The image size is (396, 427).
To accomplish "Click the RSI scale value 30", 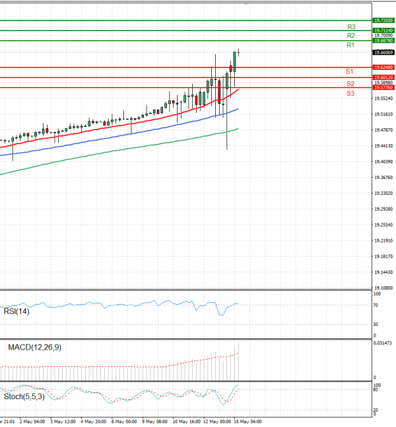I will (x=376, y=325).
